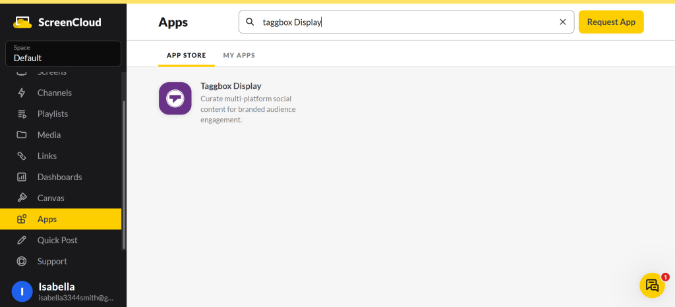Image resolution: width=675 pixels, height=307 pixels.
Task: Click into the apps search field
Action: click(406, 22)
